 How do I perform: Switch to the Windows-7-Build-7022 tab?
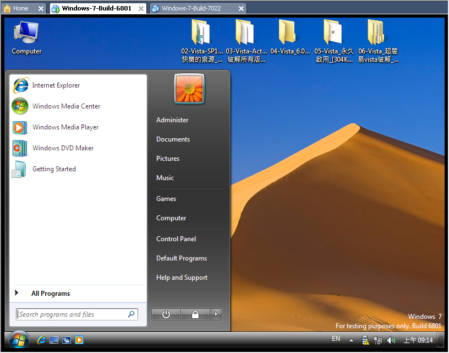(x=191, y=8)
